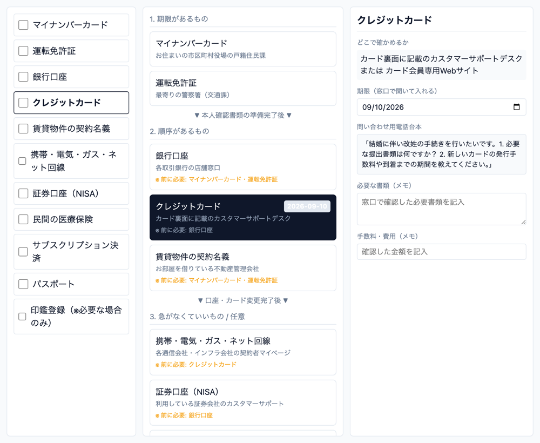Click the 09/10/2026 date field

click(x=442, y=107)
